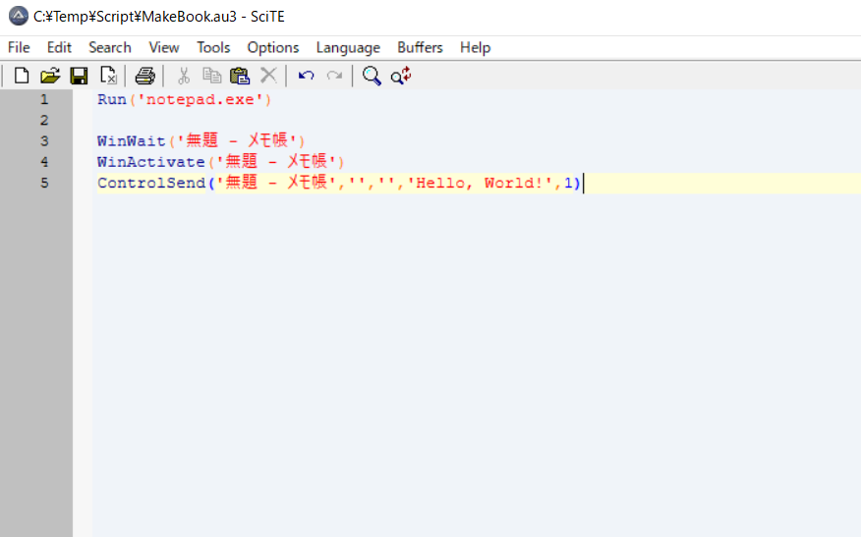Expand the Language menu
Image resolution: width=861 pixels, height=537 pixels.
pos(348,47)
